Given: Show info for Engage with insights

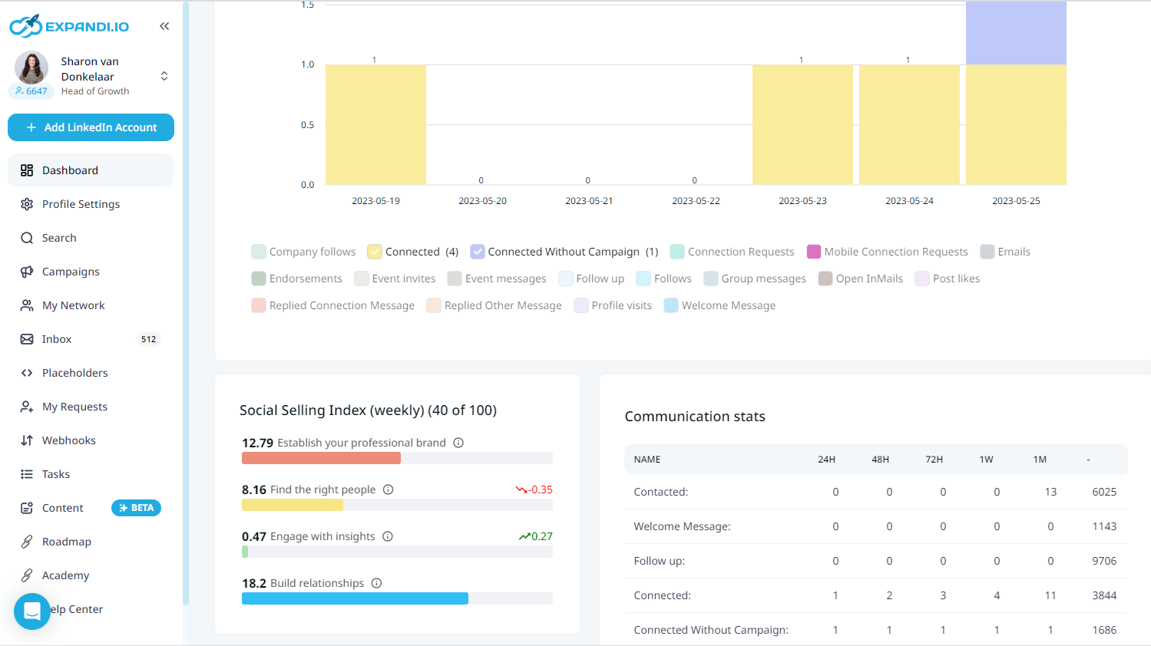Looking at the screenshot, I should coord(388,536).
